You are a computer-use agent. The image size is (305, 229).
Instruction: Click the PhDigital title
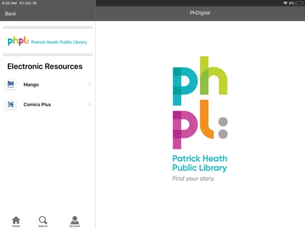[x=200, y=13]
